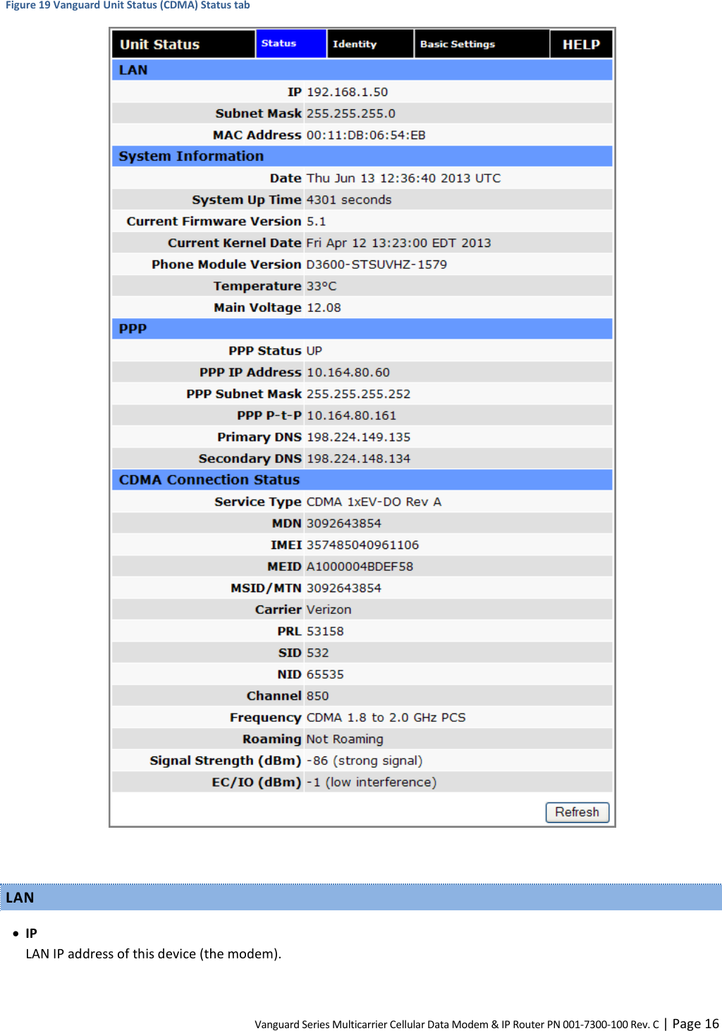Select temperature value 33°C
The width and height of the screenshot is (722, 1031).
(x=322, y=286)
